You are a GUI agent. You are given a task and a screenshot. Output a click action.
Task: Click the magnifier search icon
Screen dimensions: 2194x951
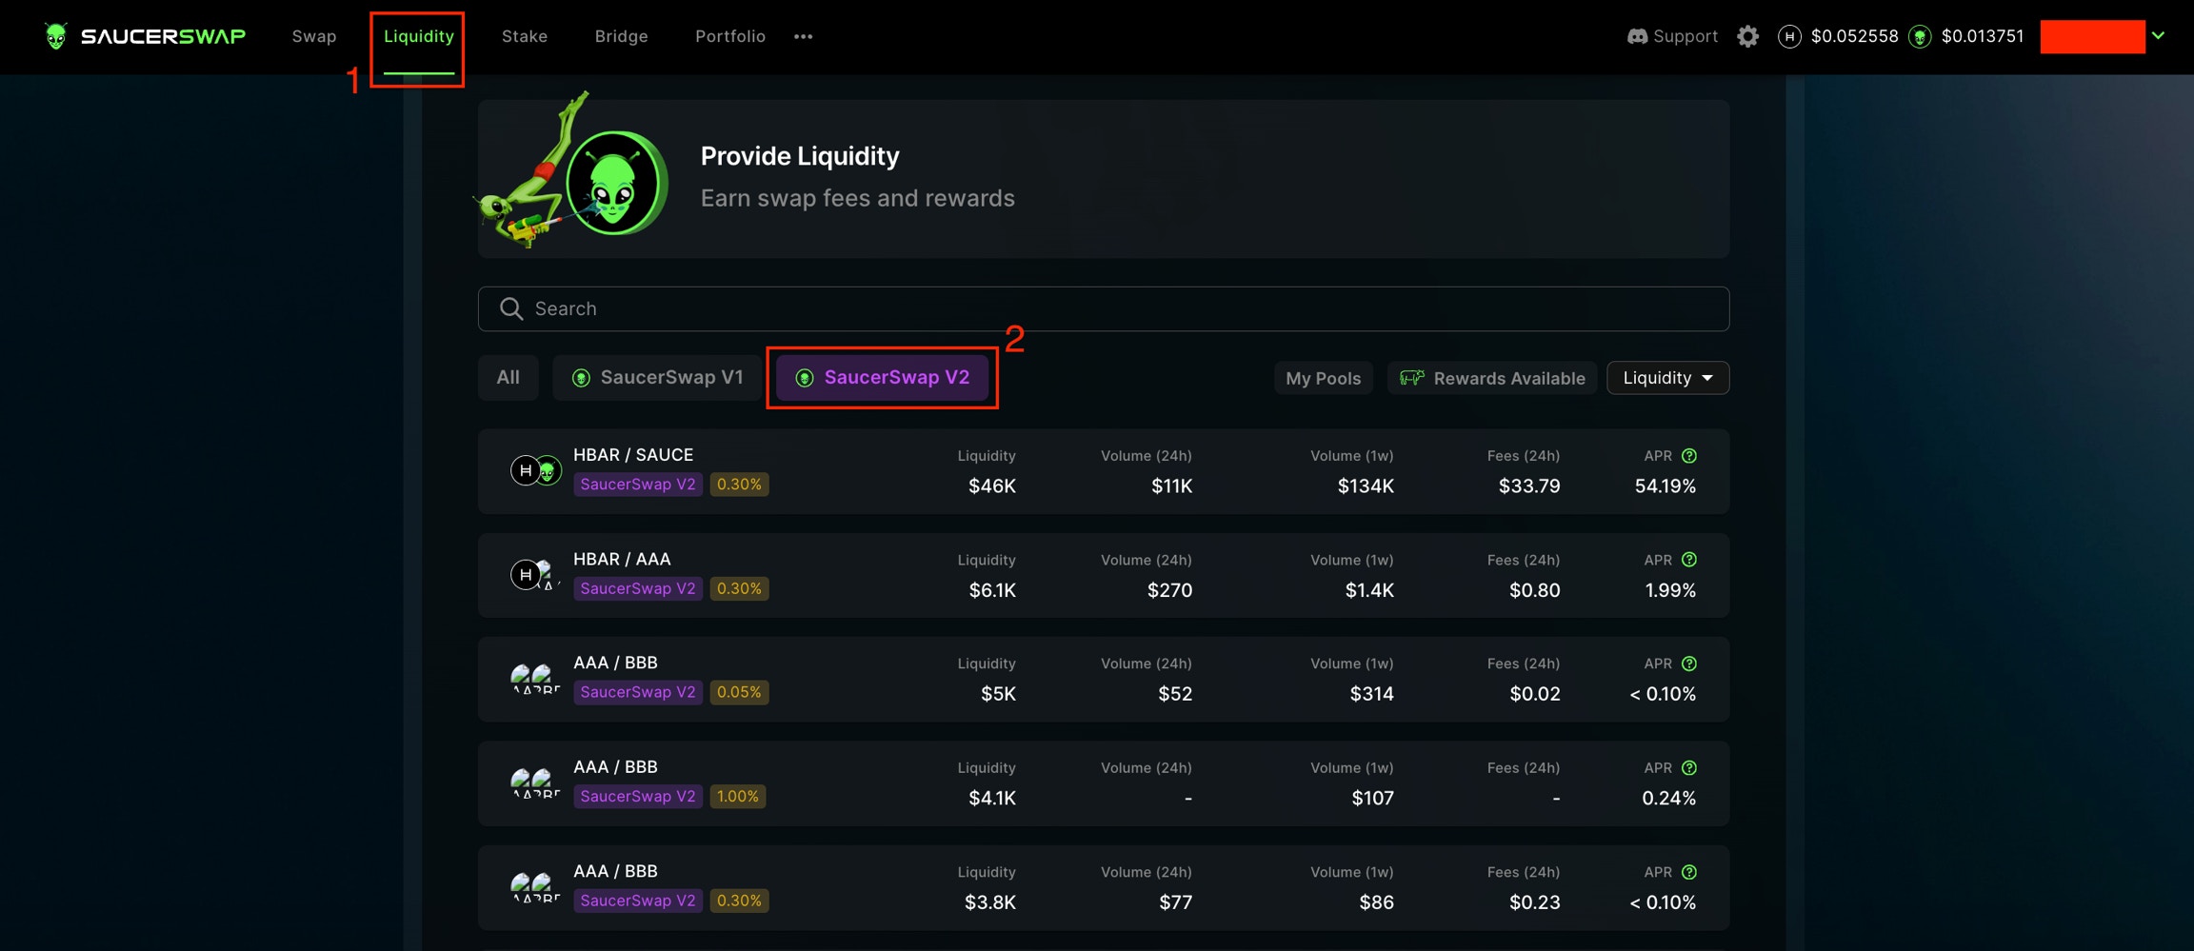tap(511, 308)
